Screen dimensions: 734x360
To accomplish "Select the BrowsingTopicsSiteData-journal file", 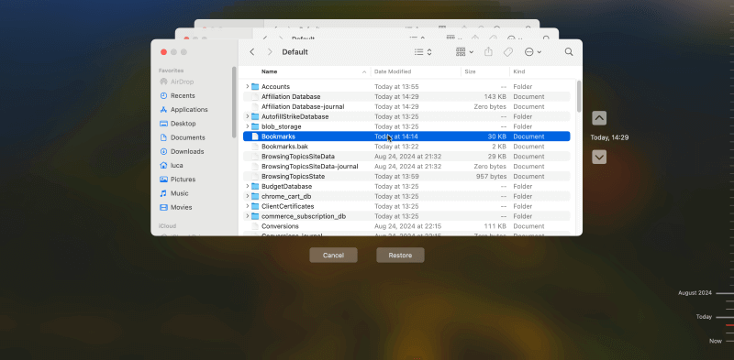I will pos(406,167).
